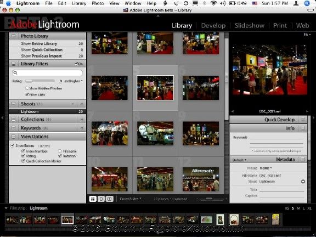This screenshot has height=237, width=316.
Task: Click the search magnifier icon in filters
Action: point(15,73)
